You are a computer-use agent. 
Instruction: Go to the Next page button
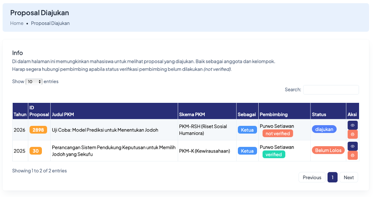pyautogui.click(x=349, y=177)
